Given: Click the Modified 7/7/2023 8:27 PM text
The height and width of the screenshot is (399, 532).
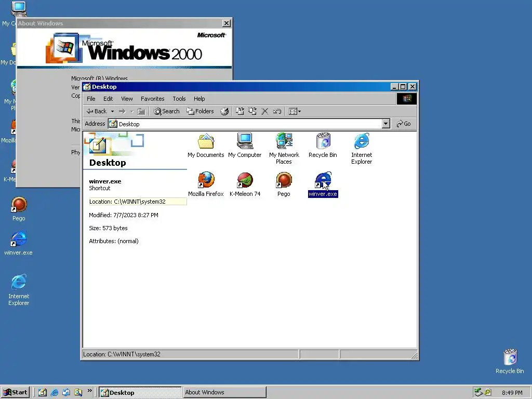Looking at the screenshot, I should (124, 215).
